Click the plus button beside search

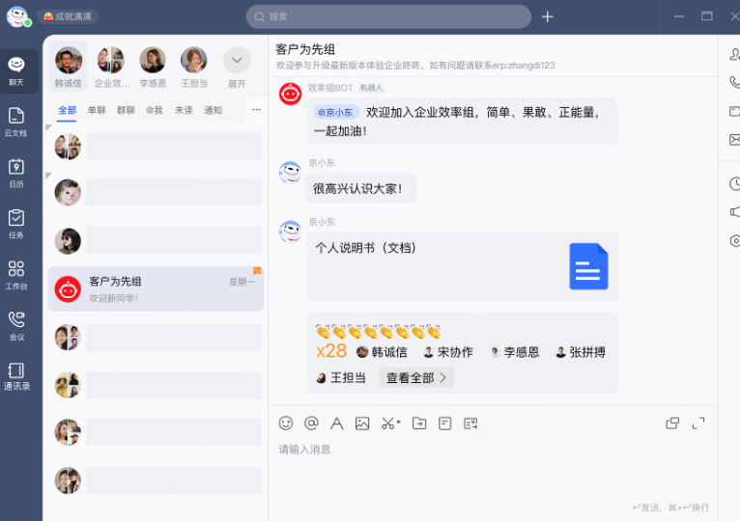point(548,16)
